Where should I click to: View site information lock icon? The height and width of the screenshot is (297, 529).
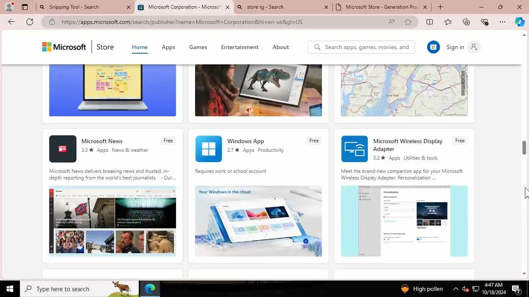(52, 22)
